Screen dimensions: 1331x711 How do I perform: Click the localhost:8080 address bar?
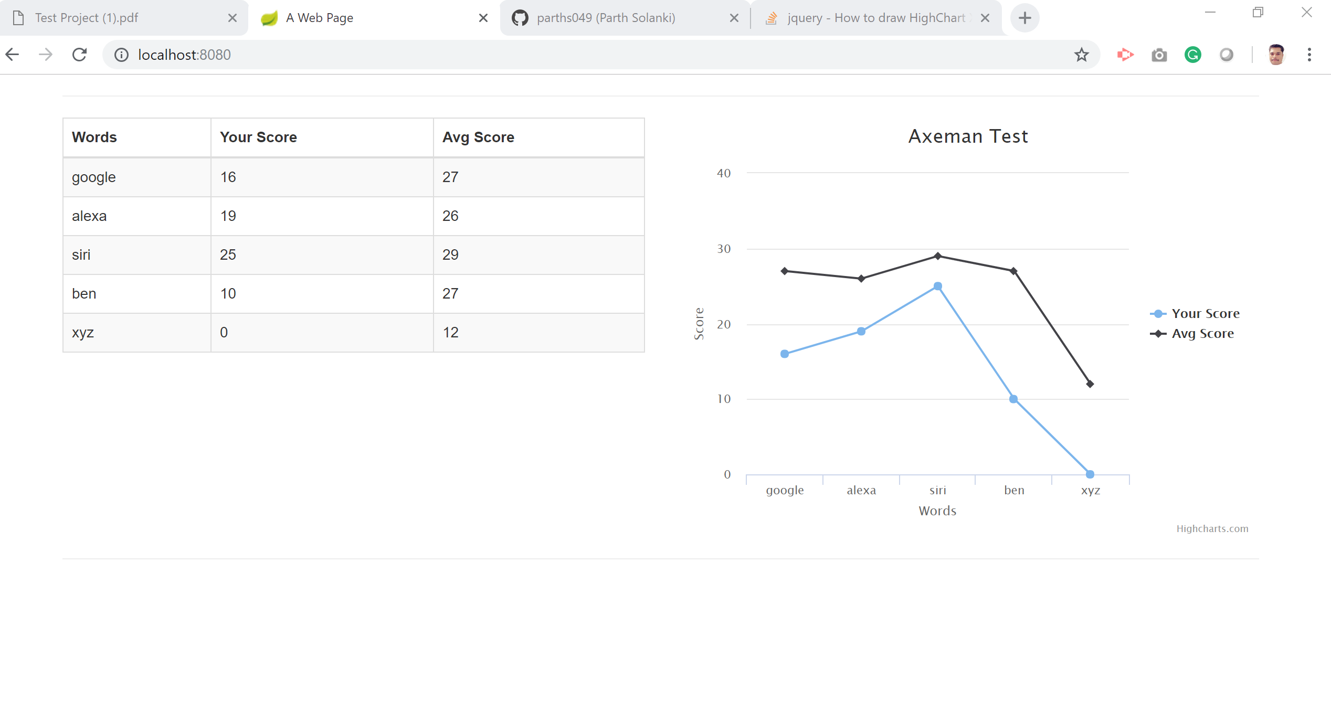click(577, 55)
